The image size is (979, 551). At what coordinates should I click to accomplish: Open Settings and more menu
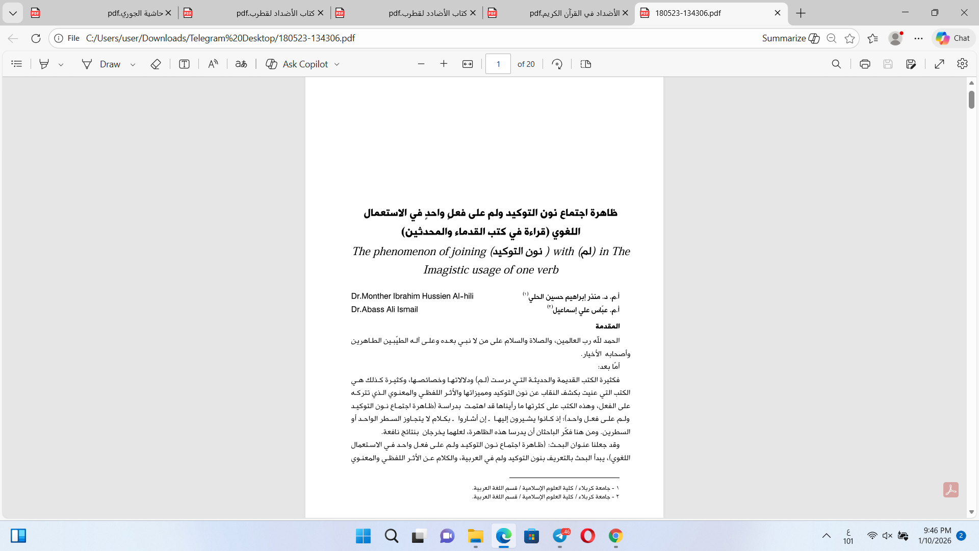(x=919, y=38)
